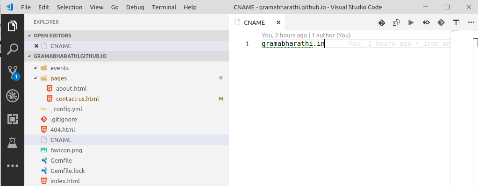Screen dimensions: 478x186
Task: Click line number 1 in gutter
Action: pos(248,44)
